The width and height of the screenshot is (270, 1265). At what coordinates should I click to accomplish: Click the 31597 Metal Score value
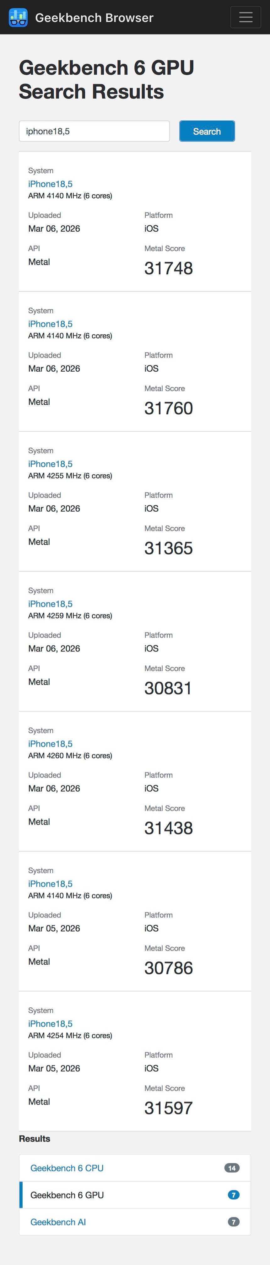tap(168, 1108)
